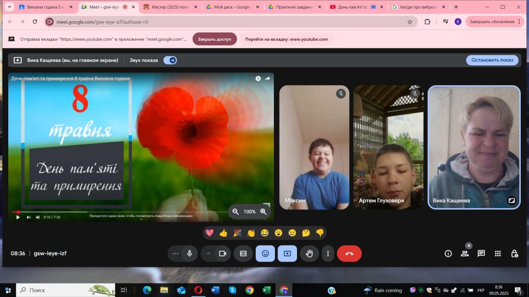
Task: Open the meeting chat panel
Action: tap(481, 254)
